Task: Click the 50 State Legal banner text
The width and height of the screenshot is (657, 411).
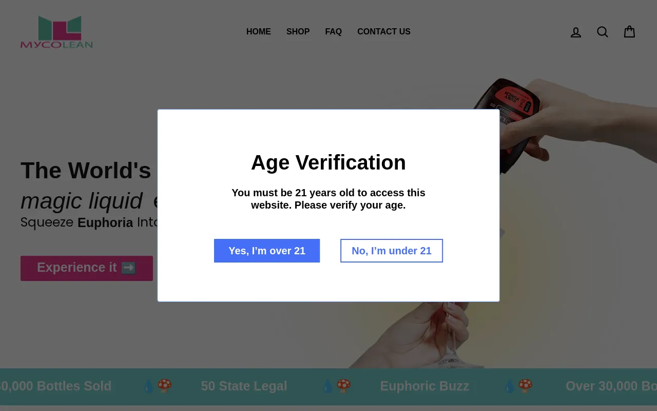Action: (244, 386)
